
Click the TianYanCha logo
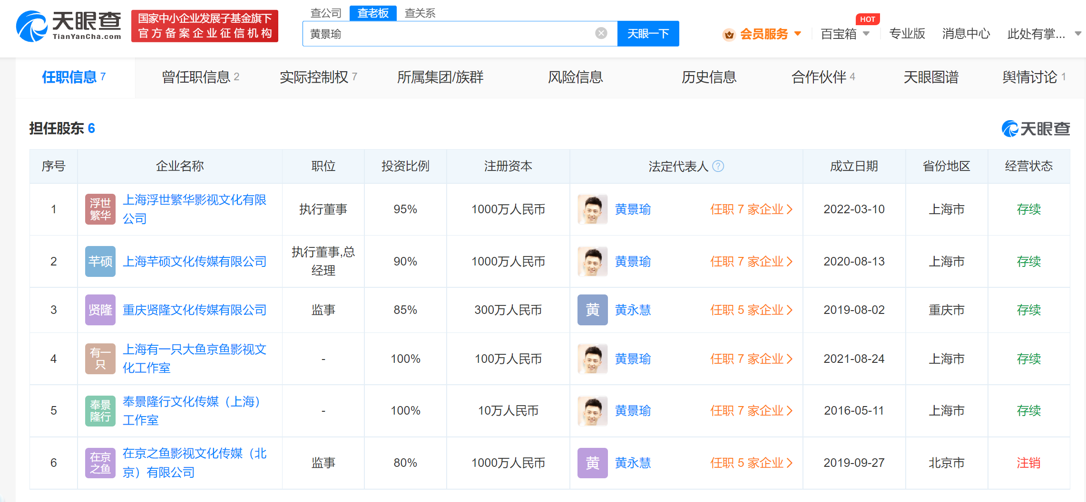(x=68, y=26)
